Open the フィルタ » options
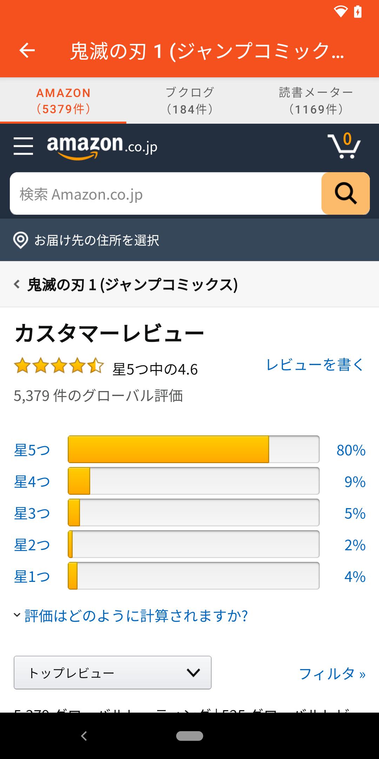Image resolution: width=379 pixels, height=759 pixels. (332, 674)
